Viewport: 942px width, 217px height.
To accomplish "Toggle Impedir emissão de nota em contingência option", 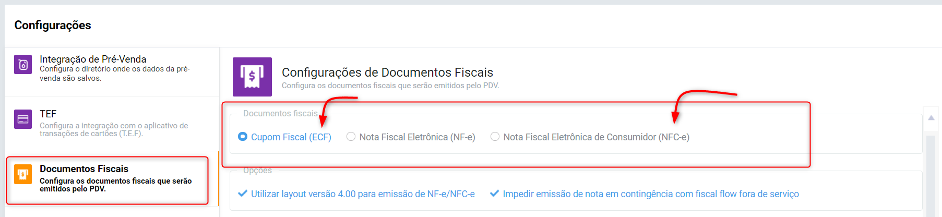I will point(645,194).
